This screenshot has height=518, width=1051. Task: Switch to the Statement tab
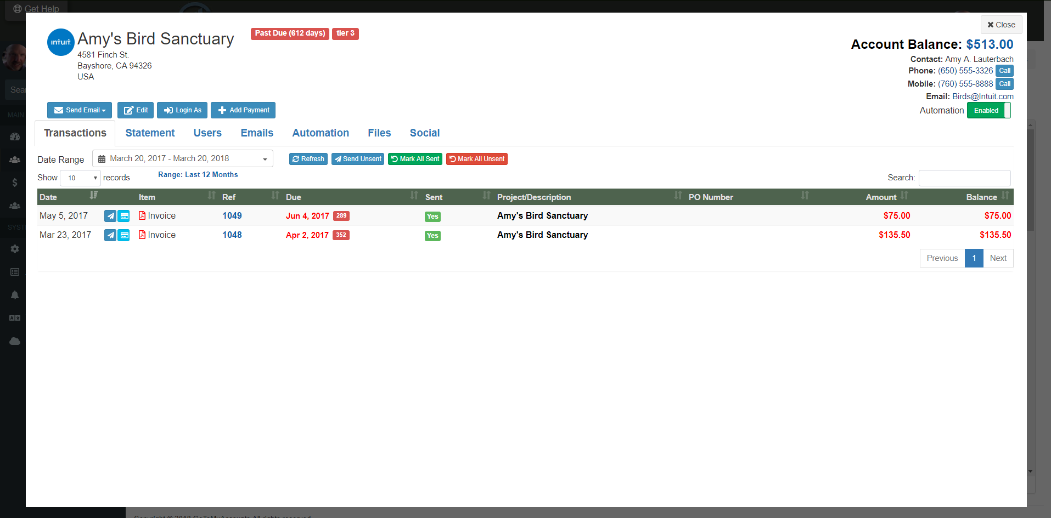point(150,133)
